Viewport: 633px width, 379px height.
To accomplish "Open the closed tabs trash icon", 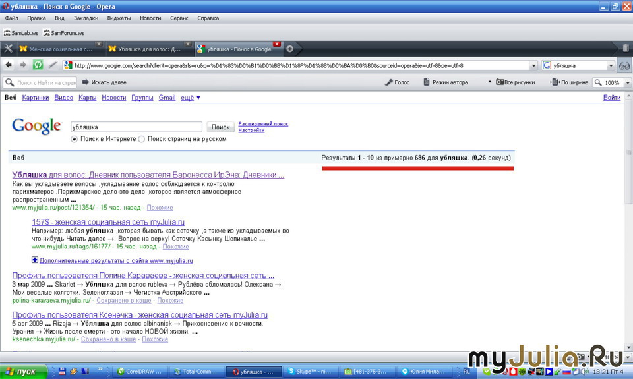I will coord(625,48).
